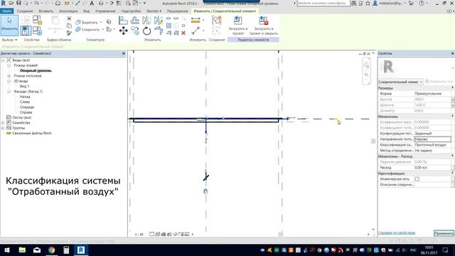Click the Text A icon in quick access

click(x=92, y=3)
